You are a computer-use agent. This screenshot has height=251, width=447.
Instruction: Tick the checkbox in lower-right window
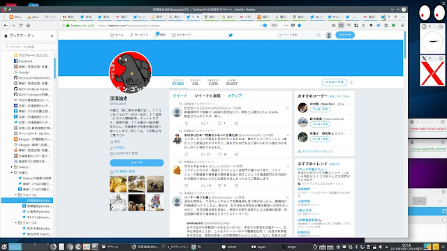pos(419,201)
